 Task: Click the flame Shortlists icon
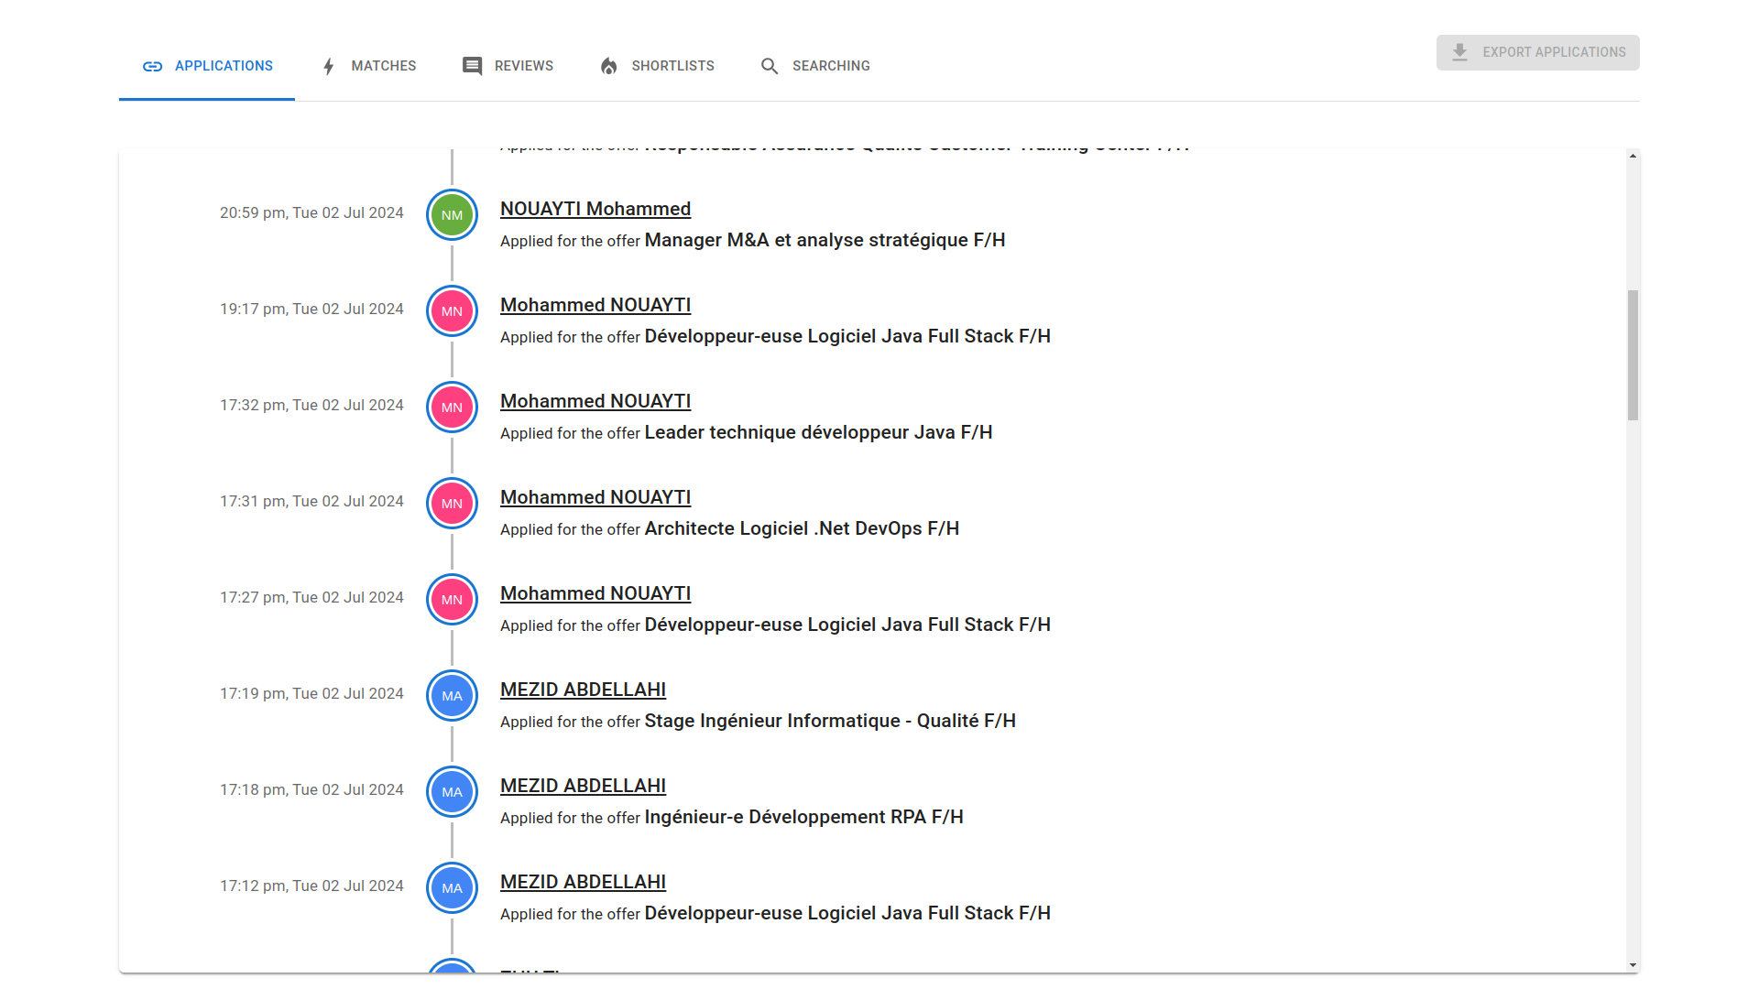coord(609,66)
